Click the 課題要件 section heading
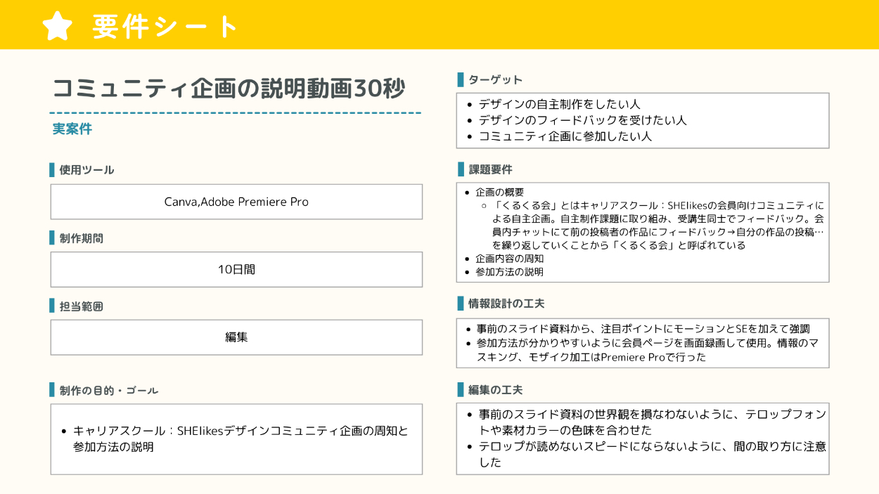The height and width of the screenshot is (494, 879). click(x=490, y=169)
